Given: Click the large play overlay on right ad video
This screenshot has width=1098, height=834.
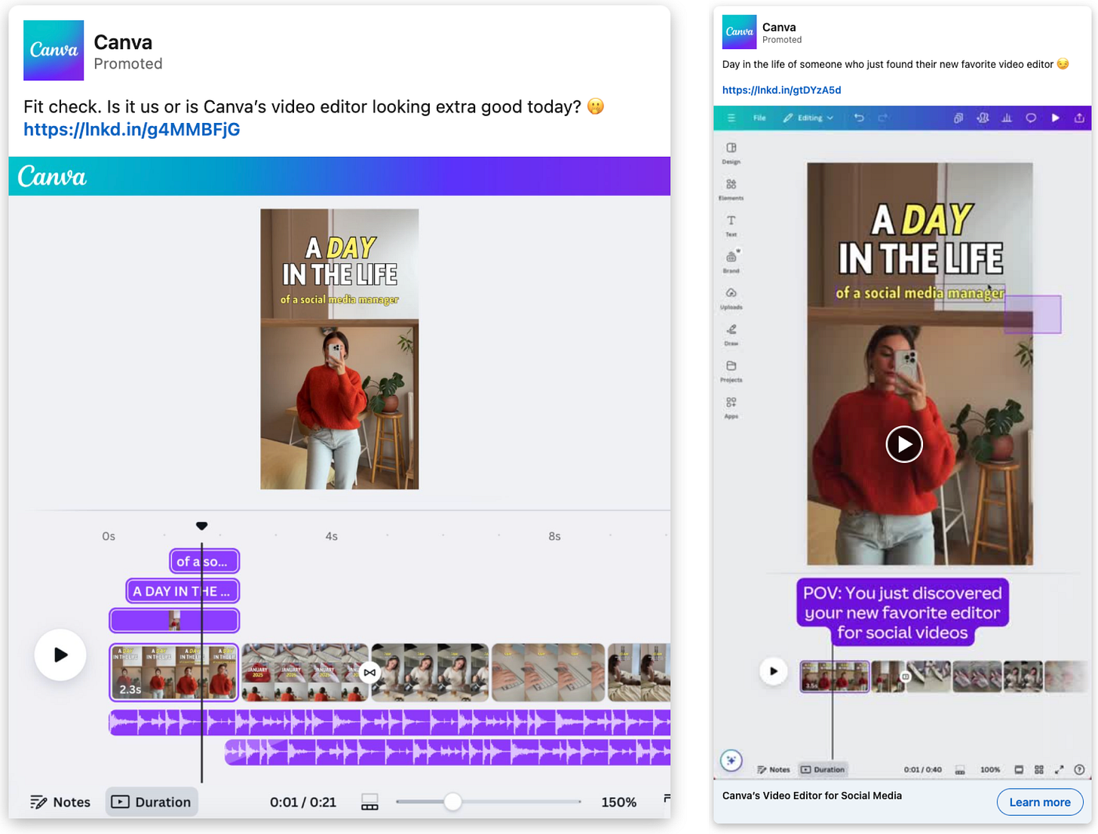Looking at the screenshot, I should click(904, 444).
